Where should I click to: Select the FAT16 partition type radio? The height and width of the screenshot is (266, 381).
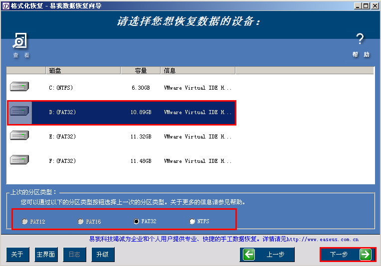80,221
